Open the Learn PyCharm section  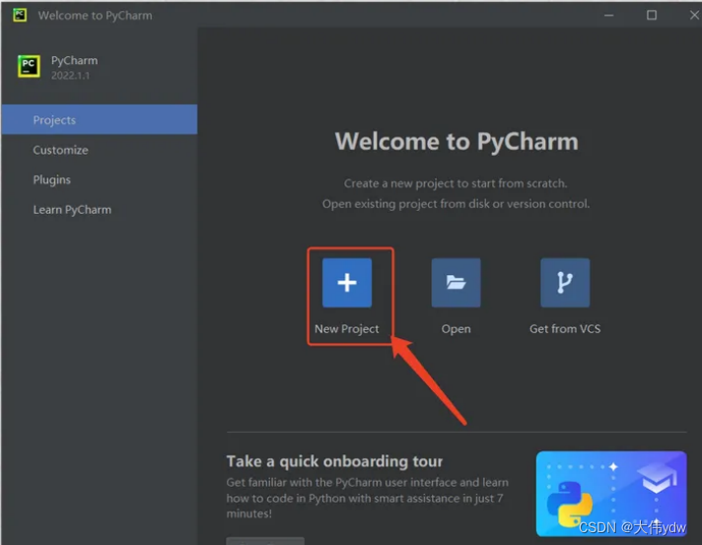(100, 209)
